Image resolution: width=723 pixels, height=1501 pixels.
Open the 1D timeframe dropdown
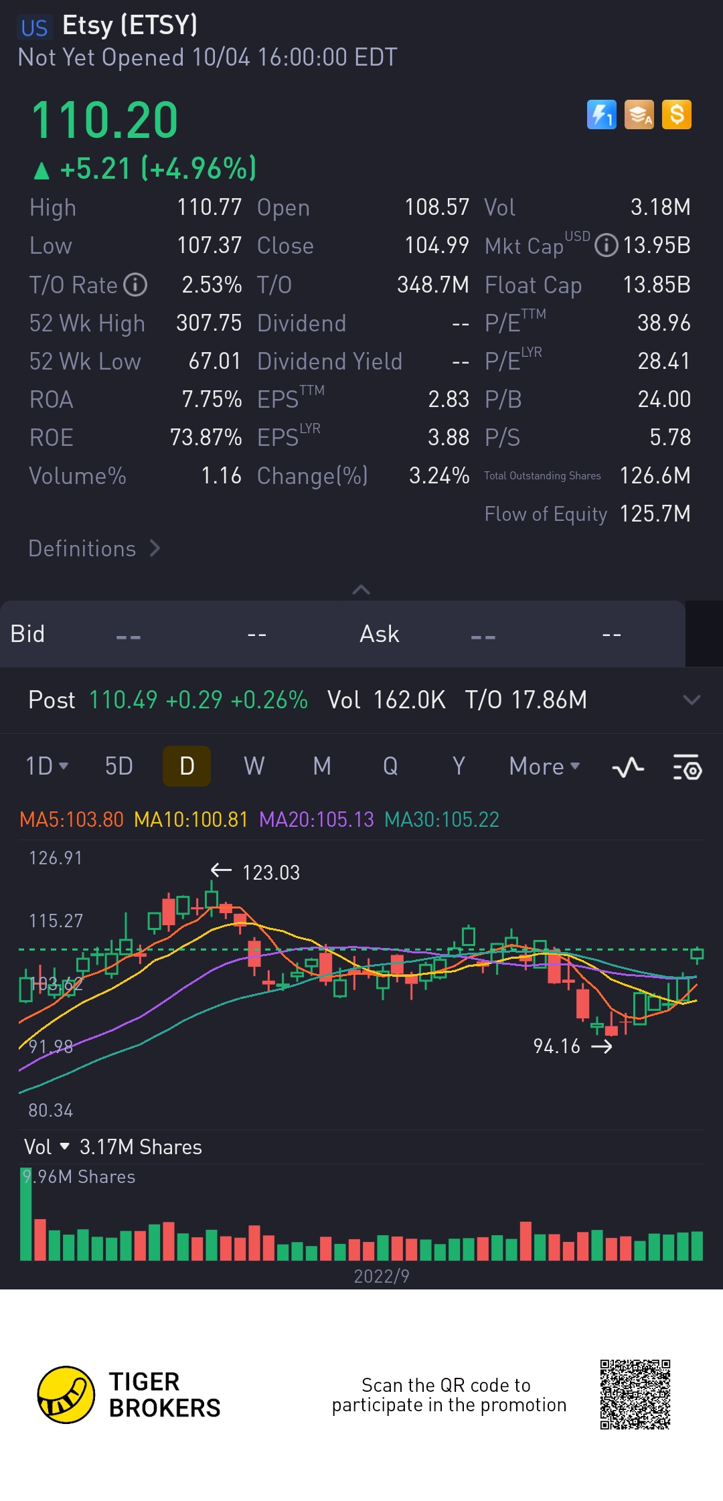47,767
